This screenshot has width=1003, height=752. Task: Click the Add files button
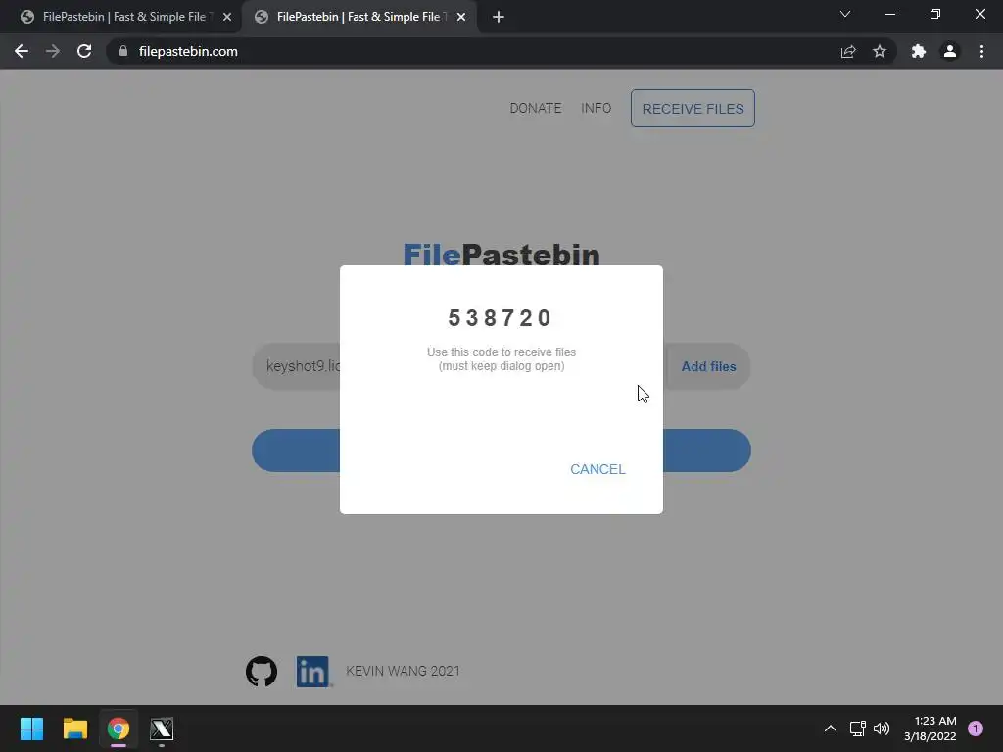point(708,366)
